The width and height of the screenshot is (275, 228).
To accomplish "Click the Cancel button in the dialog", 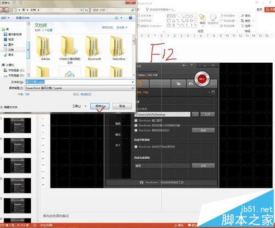I will pos(122,106).
